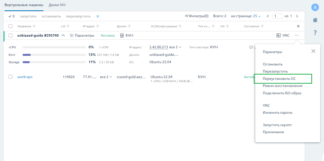
Task: Open the three-dots actions menu
Action: pos(297,35)
